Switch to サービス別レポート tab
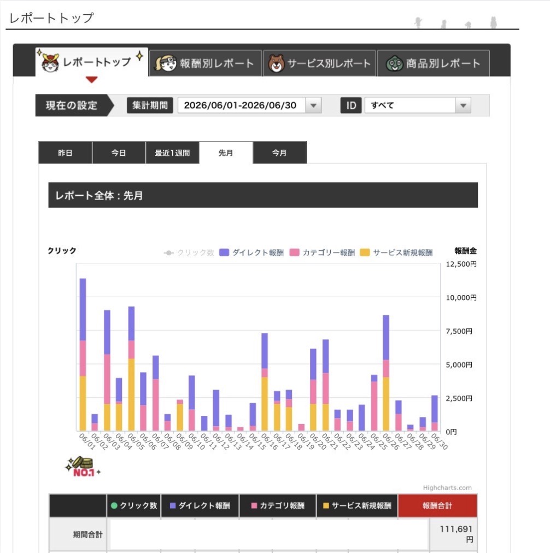550x553 pixels. 319,63
